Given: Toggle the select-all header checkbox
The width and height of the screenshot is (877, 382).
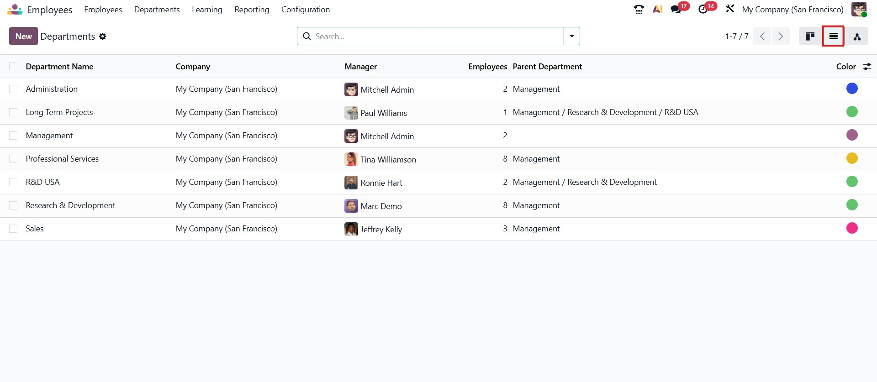Looking at the screenshot, I should (13, 67).
